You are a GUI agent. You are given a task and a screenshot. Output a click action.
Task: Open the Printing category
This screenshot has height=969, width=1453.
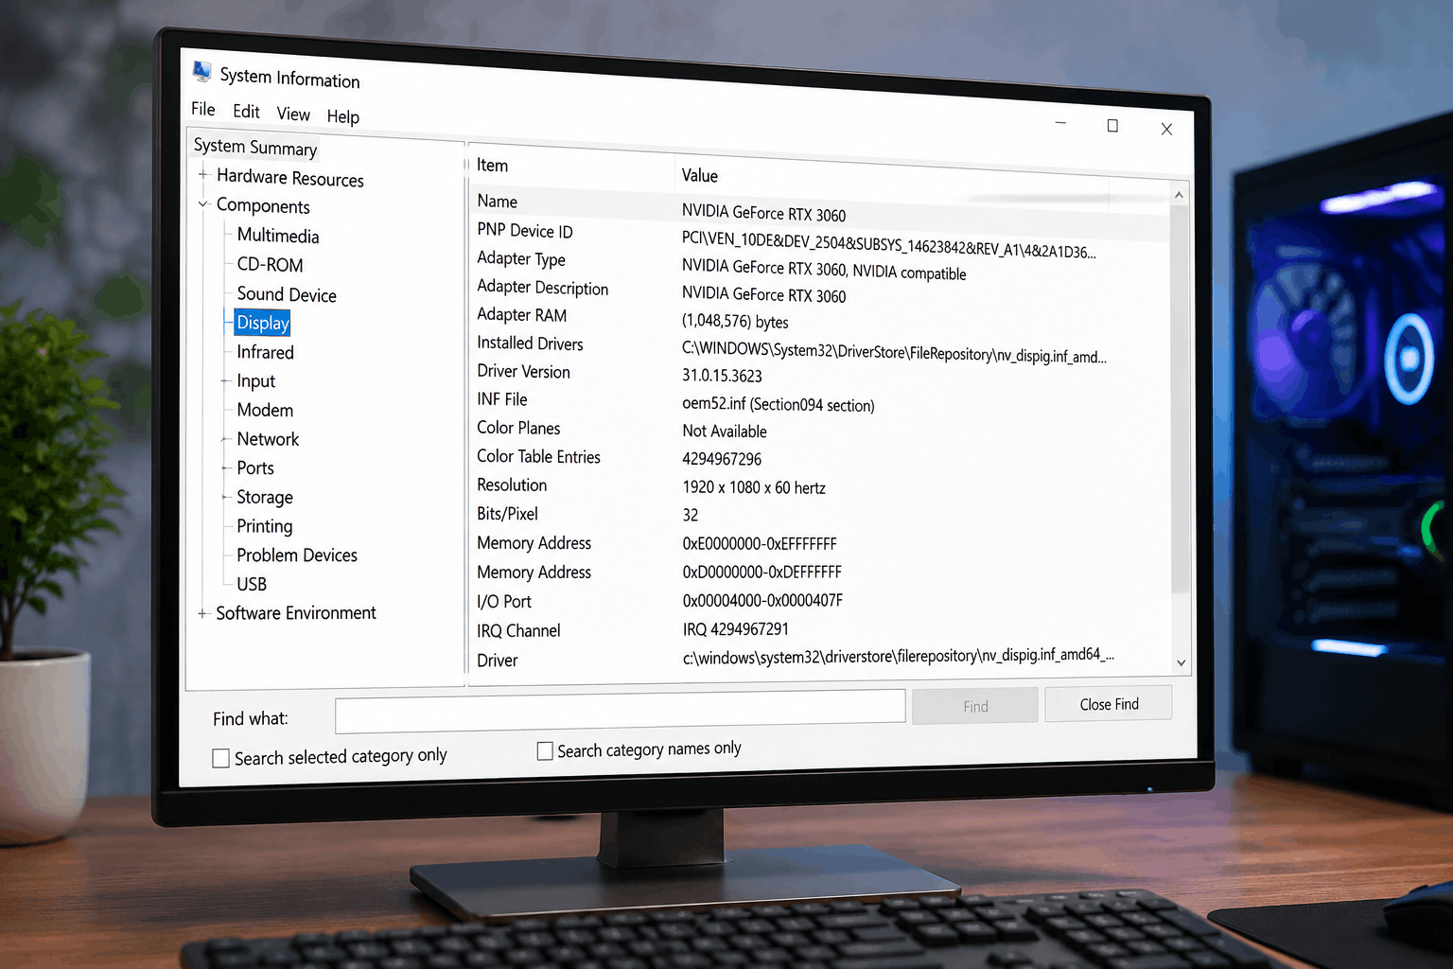pyautogui.click(x=265, y=526)
